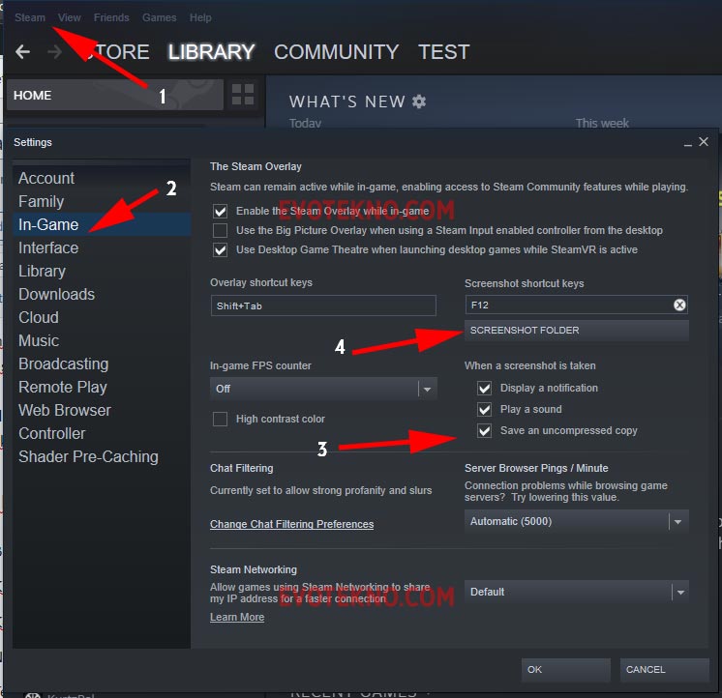The height and width of the screenshot is (698, 722).
Task: Select the Broadcasting settings category
Action: (63, 364)
